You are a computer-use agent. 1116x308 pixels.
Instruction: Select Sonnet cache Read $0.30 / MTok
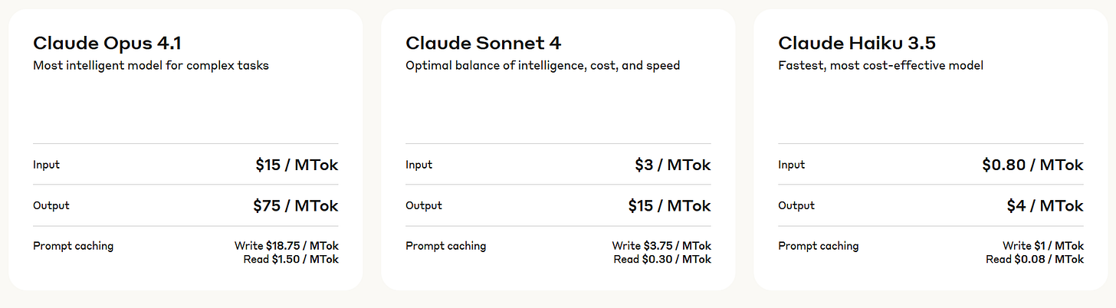(x=662, y=260)
